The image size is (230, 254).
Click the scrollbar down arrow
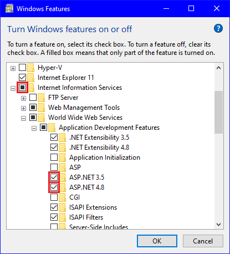click(x=219, y=225)
